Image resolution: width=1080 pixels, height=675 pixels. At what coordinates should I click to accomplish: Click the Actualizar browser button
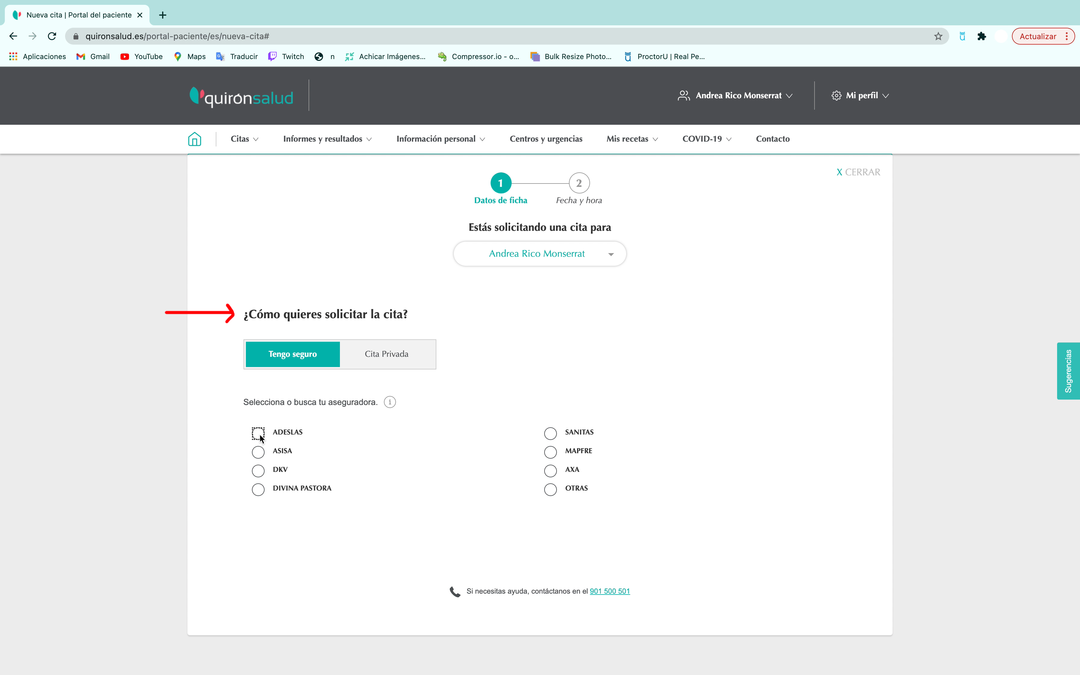pos(1038,36)
